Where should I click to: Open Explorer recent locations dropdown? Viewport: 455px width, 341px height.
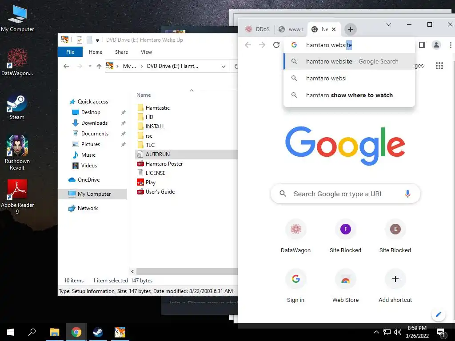point(90,66)
